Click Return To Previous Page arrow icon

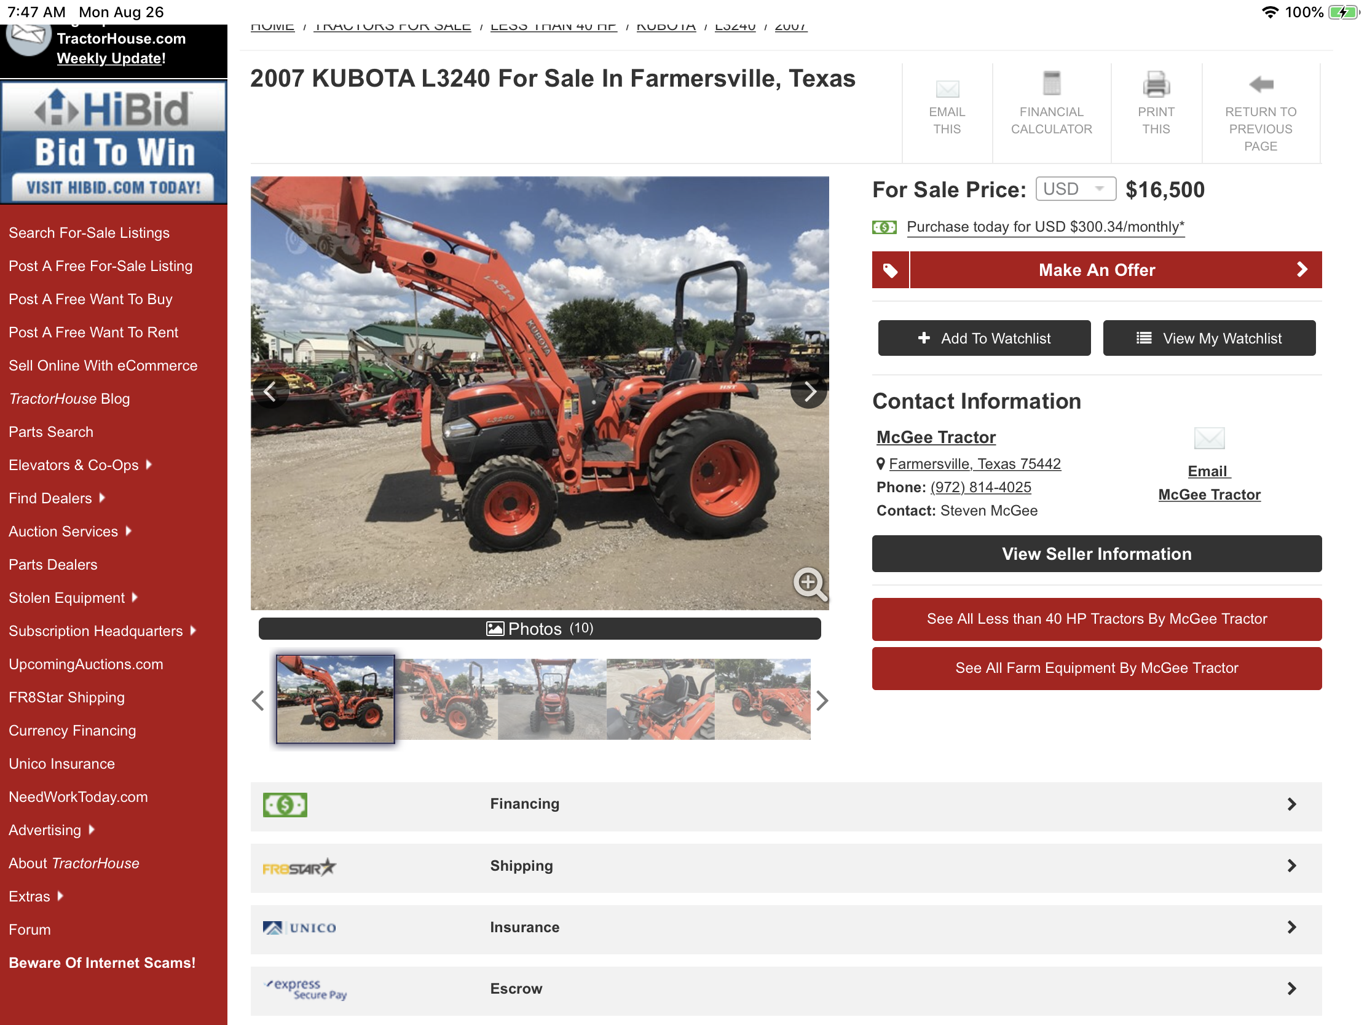(1260, 84)
